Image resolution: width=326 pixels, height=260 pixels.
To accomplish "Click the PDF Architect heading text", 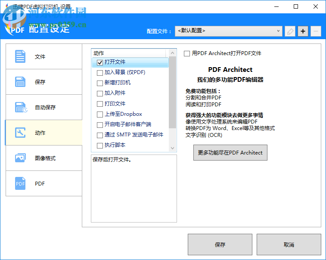I will tap(230, 69).
